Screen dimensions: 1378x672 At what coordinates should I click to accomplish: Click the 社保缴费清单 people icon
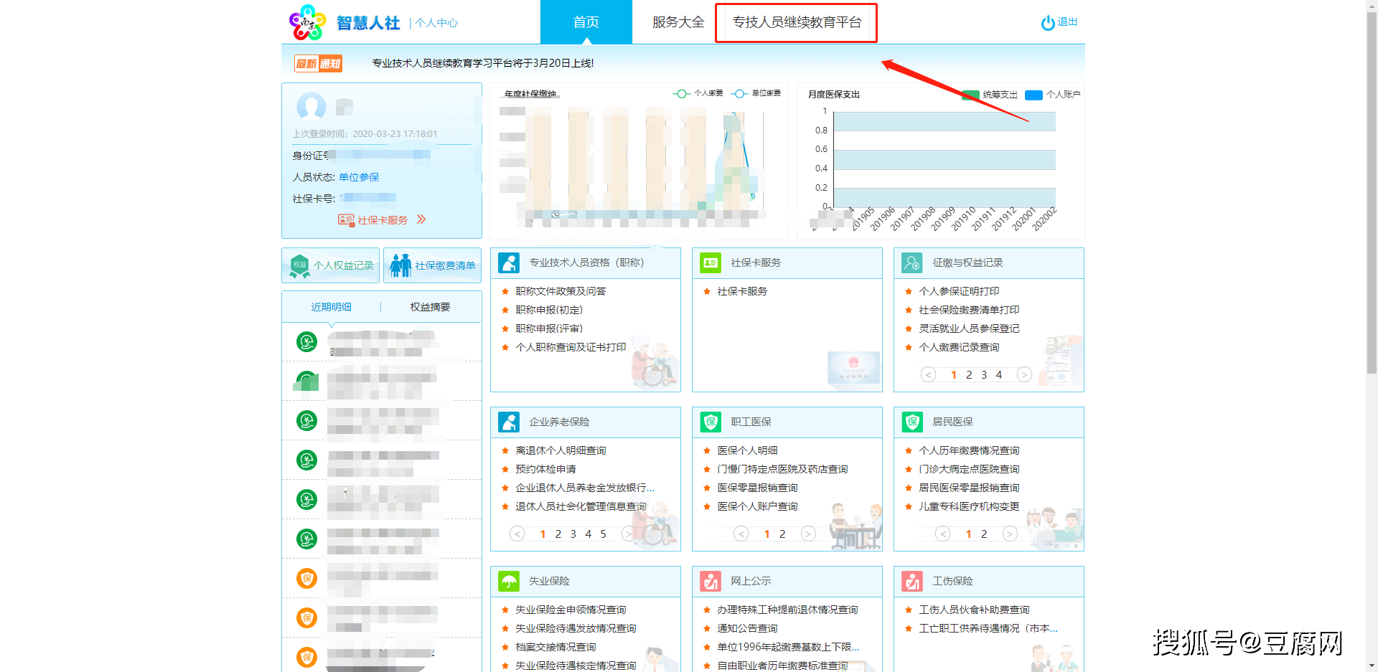click(x=400, y=265)
